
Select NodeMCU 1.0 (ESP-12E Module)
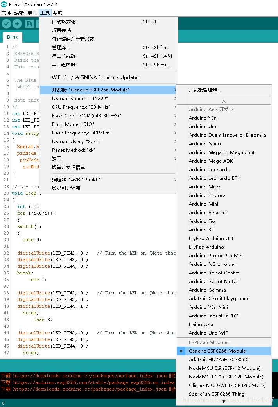coord(224,377)
